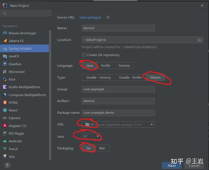This screenshot has height=170, width=209.
Task: Click the search magnifier icon in sidebar
Action: pyautogui.click(x=5, y=13)
